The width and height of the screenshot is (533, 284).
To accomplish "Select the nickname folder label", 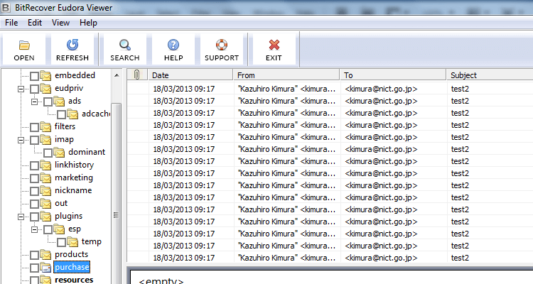I will click(x=73, y=190).
